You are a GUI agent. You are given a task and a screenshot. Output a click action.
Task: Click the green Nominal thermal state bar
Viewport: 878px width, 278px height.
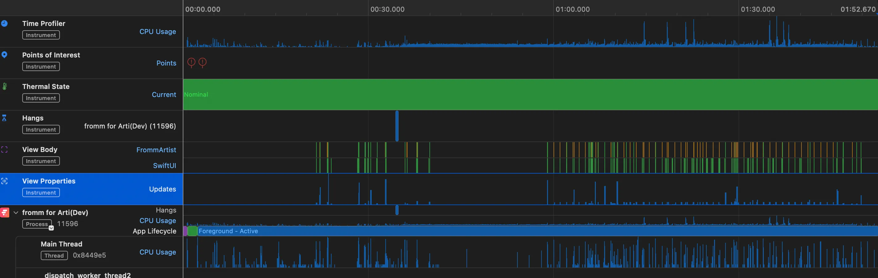[x=530, y=95]
